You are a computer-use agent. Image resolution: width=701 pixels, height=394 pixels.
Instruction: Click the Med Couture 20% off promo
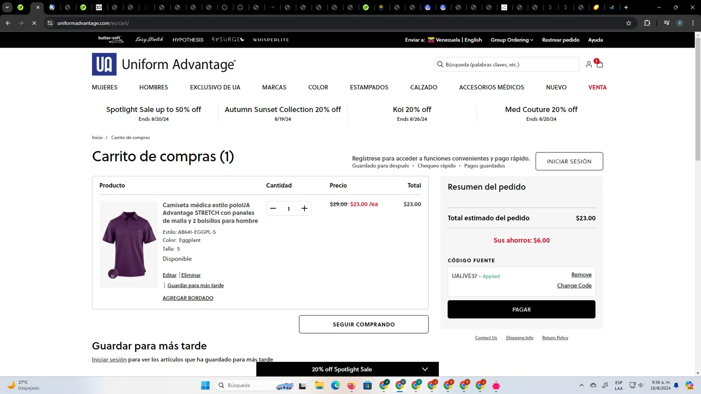[541, 113]
